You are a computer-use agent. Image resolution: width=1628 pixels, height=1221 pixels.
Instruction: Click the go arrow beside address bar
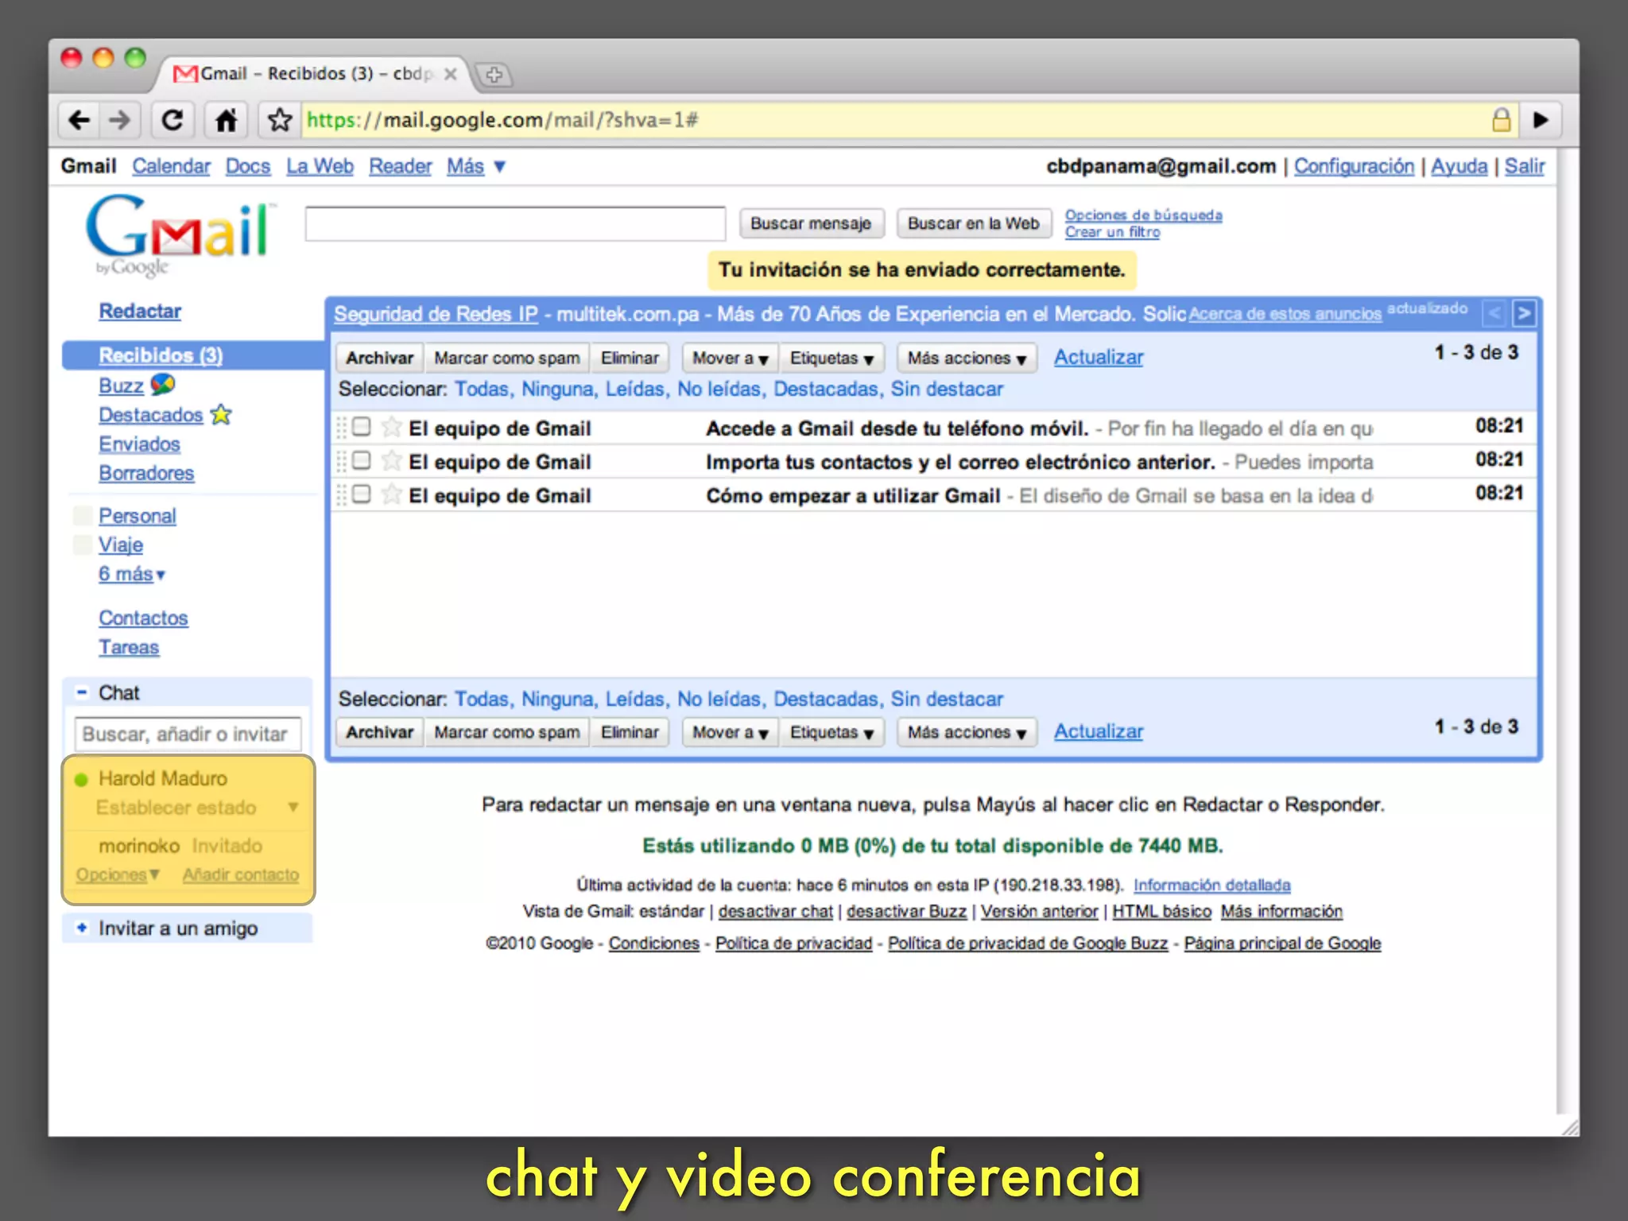pos(1541,120)
